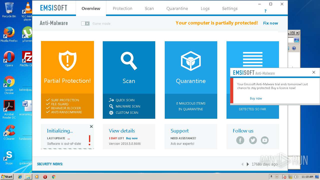Screen dimensions: 320x180
Task: Open Acrobat Reader DC desktop icon
Action: click(x=9, y=109)
